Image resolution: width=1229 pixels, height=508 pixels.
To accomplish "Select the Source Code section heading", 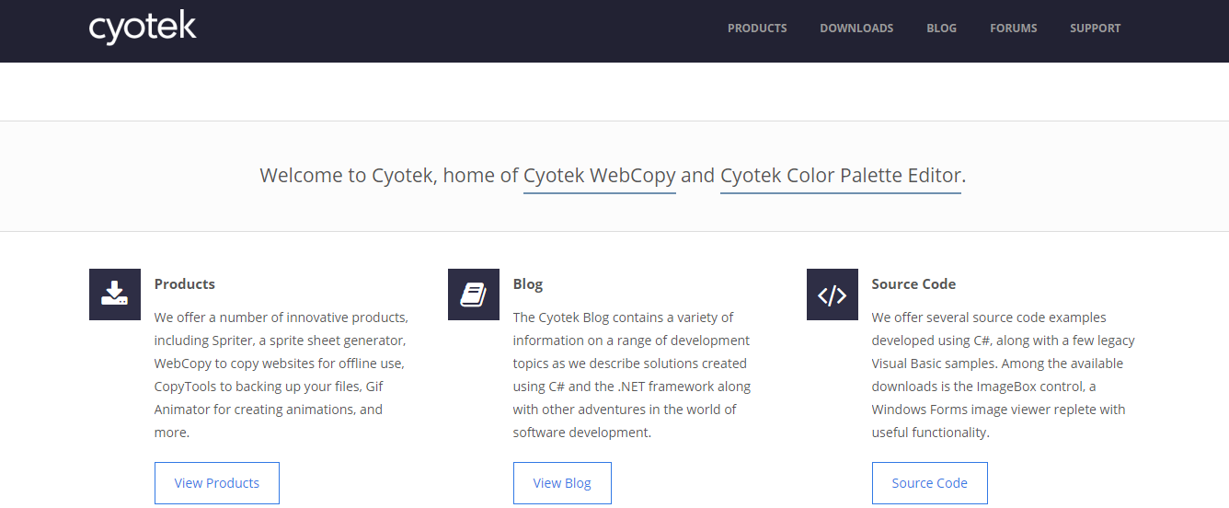I will [913, 284].
